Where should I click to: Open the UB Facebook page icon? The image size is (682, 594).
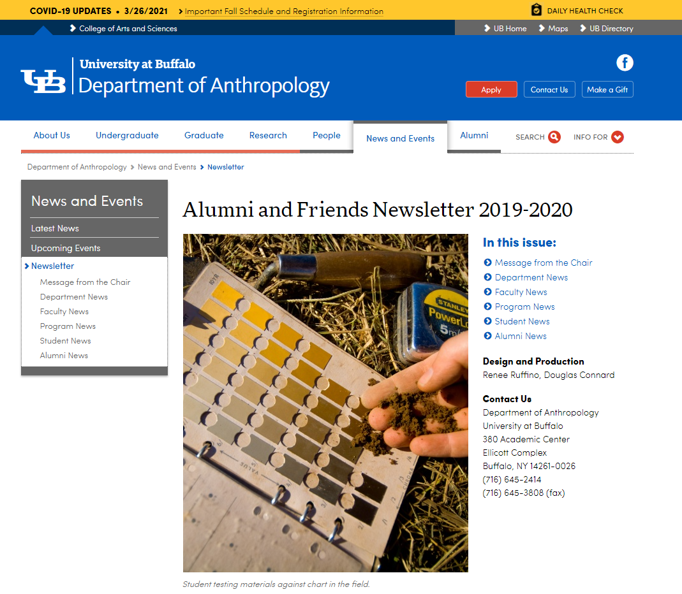tap(625, 63)
